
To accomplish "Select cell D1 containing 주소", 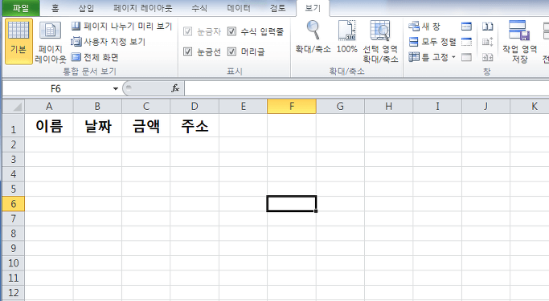I will click(195, 126).
